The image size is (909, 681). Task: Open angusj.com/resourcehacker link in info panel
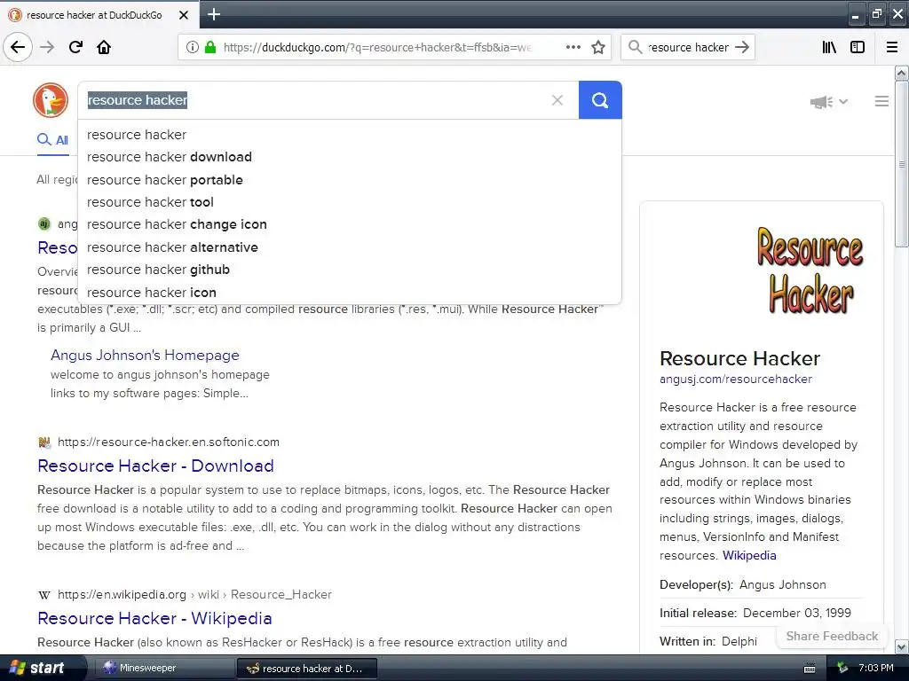[736, 380]
